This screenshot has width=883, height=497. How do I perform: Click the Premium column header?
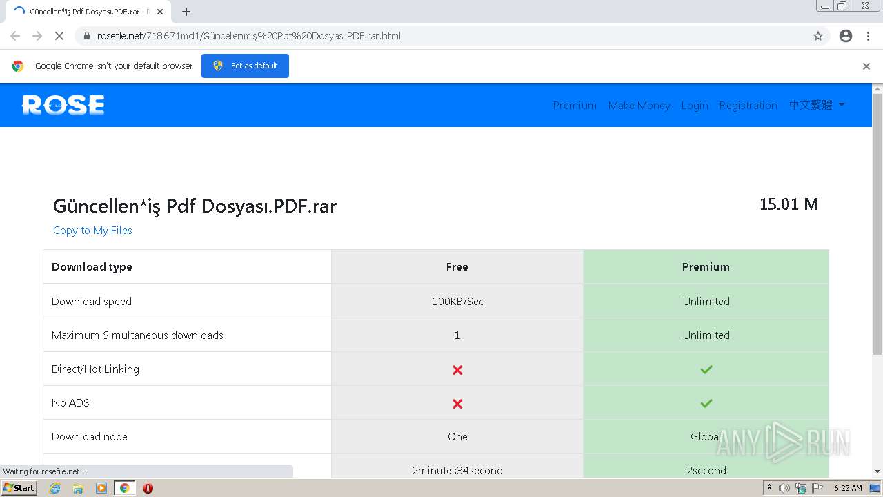click(706, 267)
